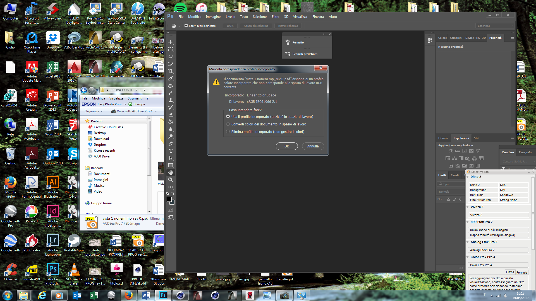Screen dimensions: 536x301
Task: Click Annulla to cancel the dialog
Action: pyautogui.click(x=313, y=146)
